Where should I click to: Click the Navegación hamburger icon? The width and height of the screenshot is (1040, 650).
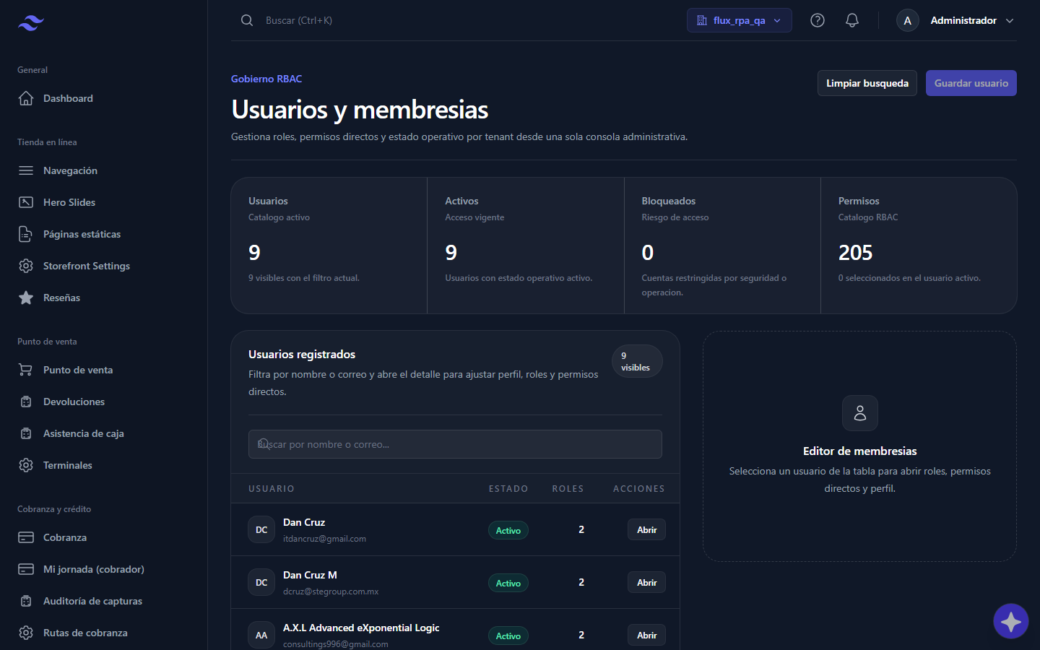tap(26, 170)
